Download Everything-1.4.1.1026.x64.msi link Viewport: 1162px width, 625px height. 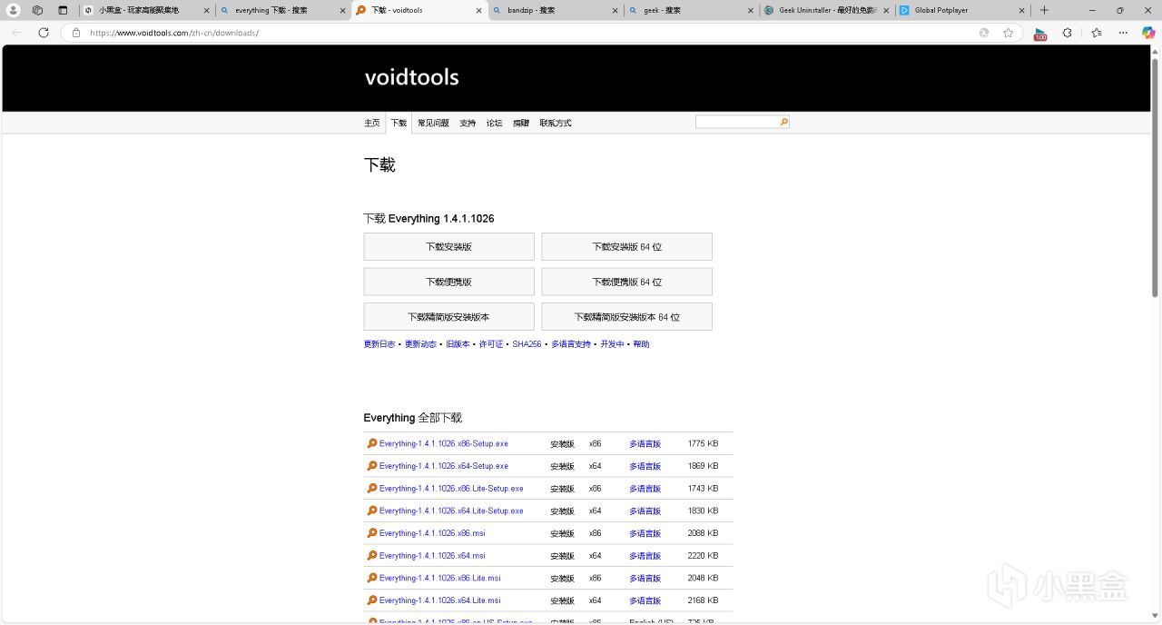point(432,555)
